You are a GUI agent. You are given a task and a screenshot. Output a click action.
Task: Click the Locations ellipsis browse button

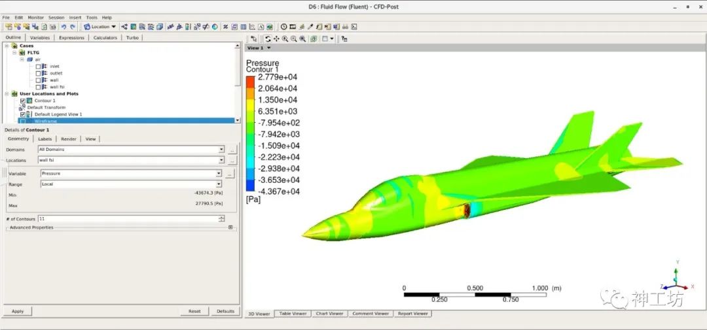(x=232, y=160)
